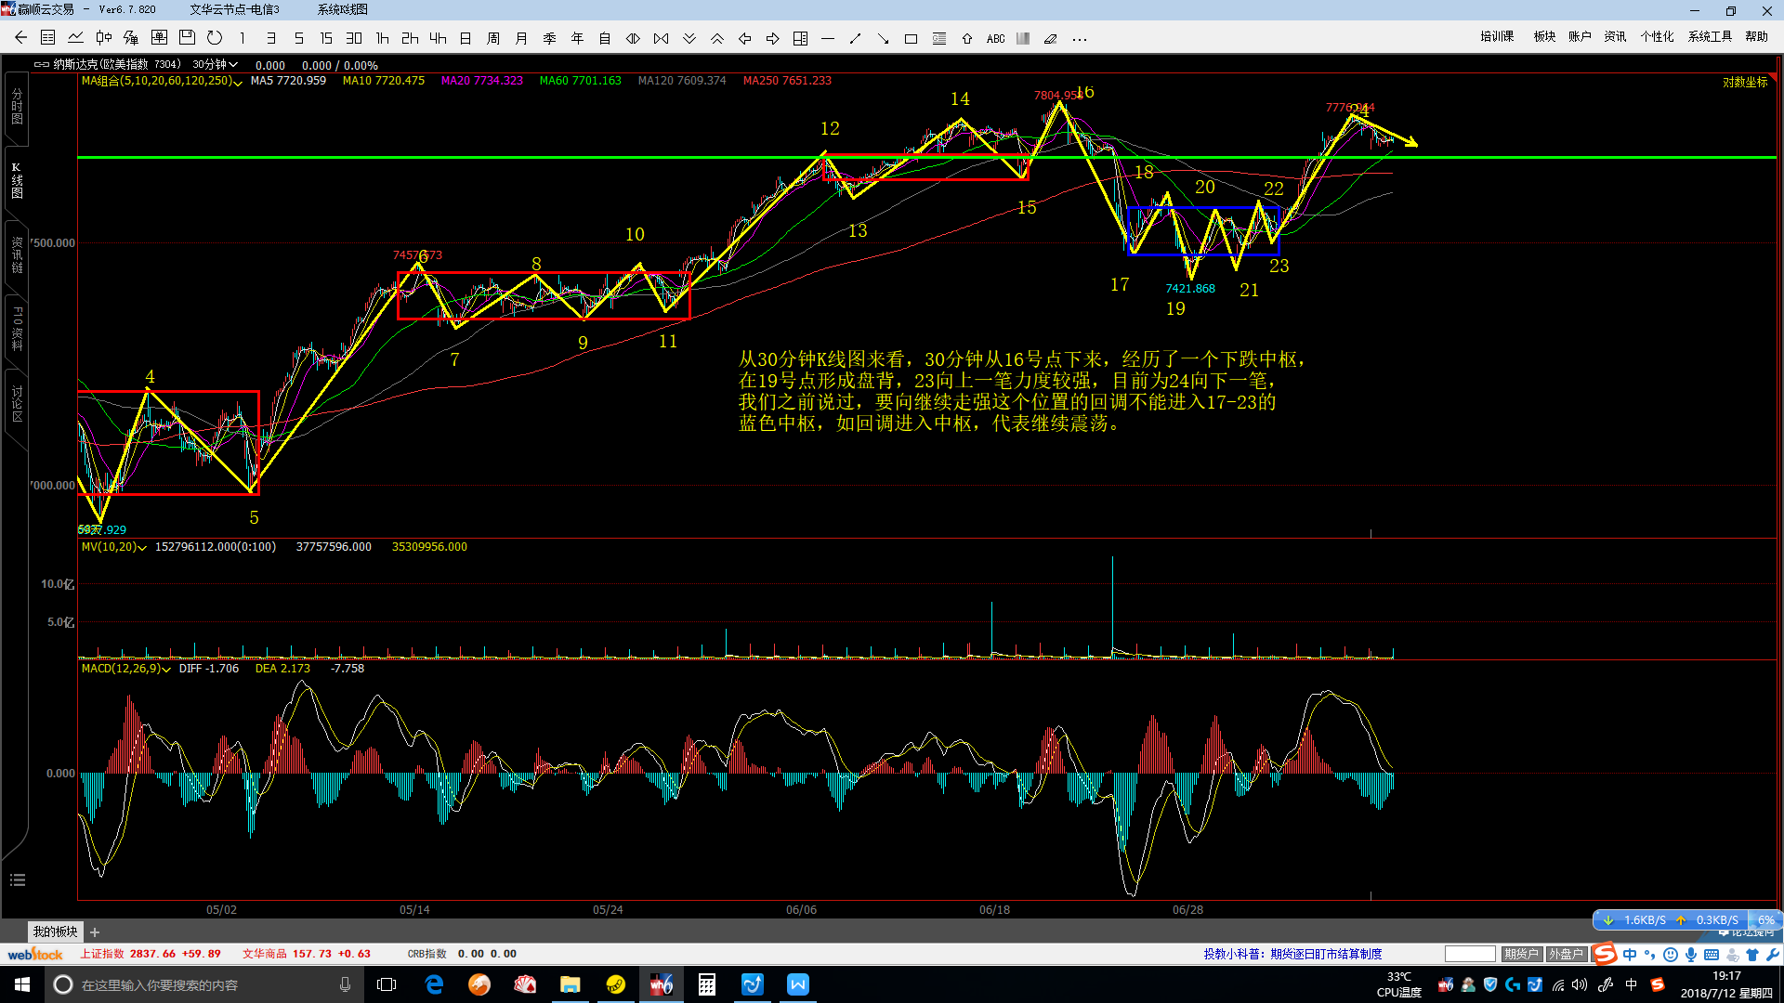Select the eraser tool
This screenshot has height=1003, width=1784.
click(x=1051, y=38)
